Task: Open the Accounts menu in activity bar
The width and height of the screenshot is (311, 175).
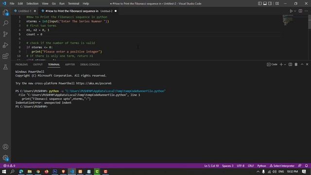Action: tap(5, 147)
